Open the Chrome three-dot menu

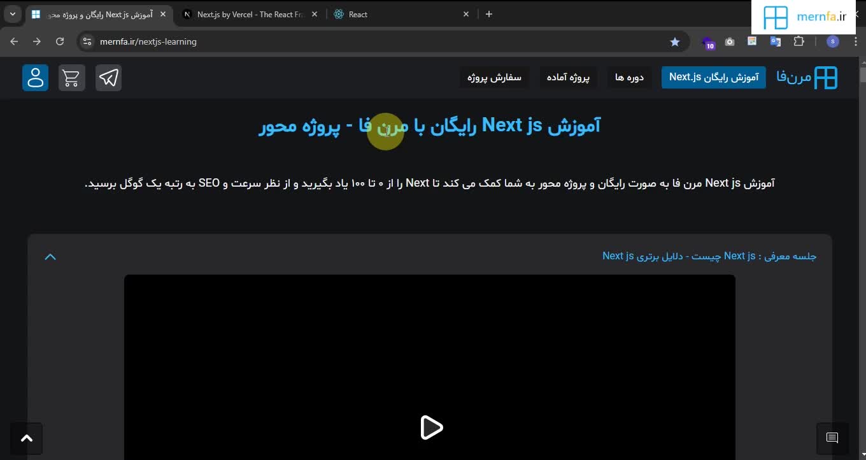[856, 41]
